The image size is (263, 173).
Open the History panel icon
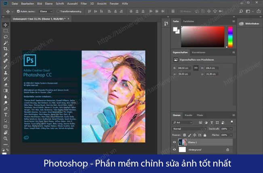[166, 24]
